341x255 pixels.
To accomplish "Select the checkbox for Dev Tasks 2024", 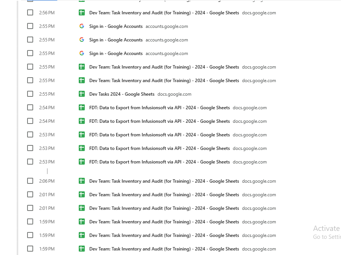I will [30, 94].
